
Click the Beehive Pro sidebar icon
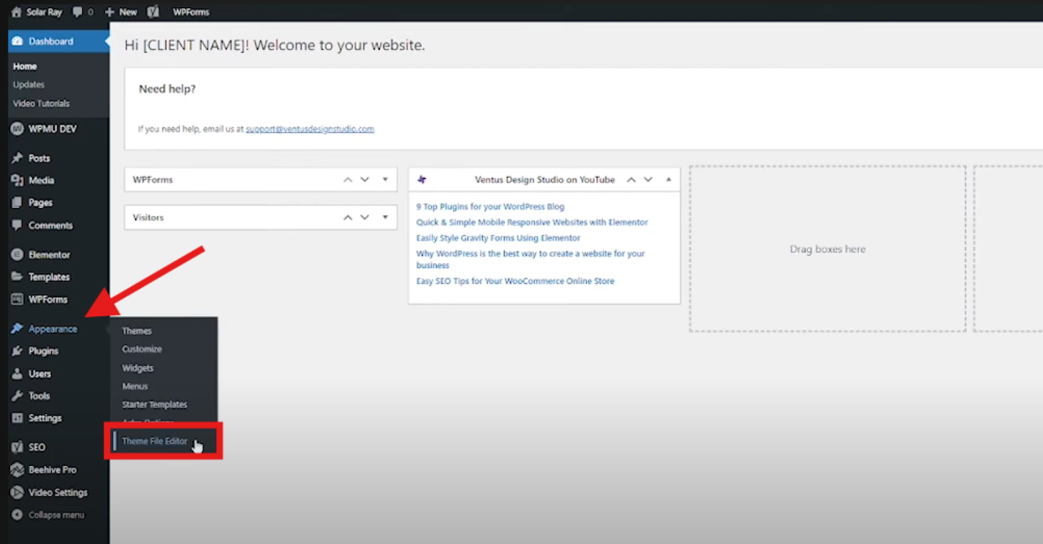pos(17,470)
